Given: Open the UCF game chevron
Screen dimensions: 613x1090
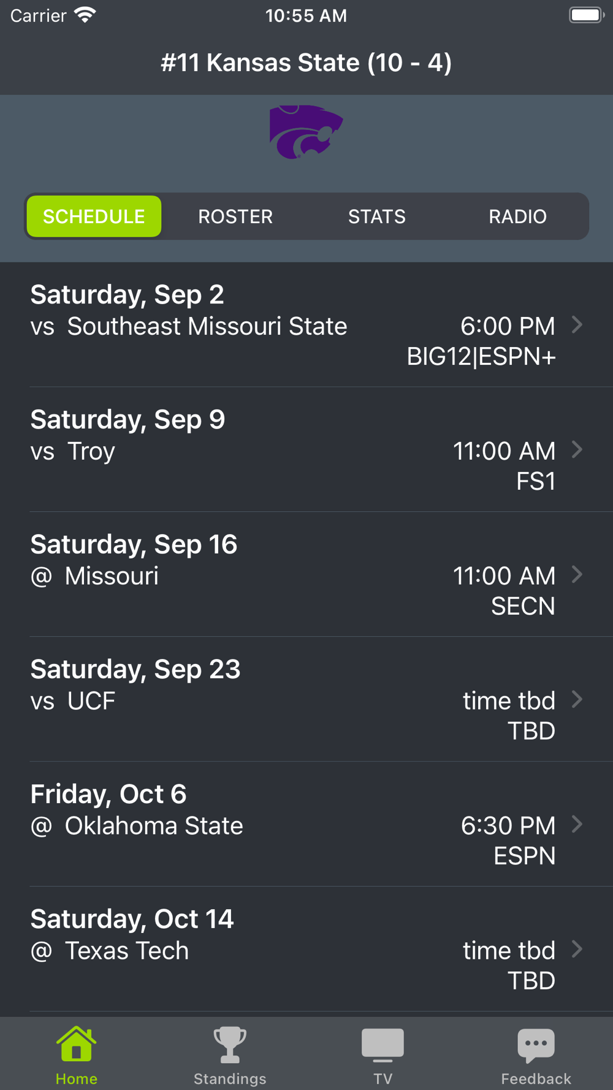Looking at the screenshot, I should [x=577, y=699].
